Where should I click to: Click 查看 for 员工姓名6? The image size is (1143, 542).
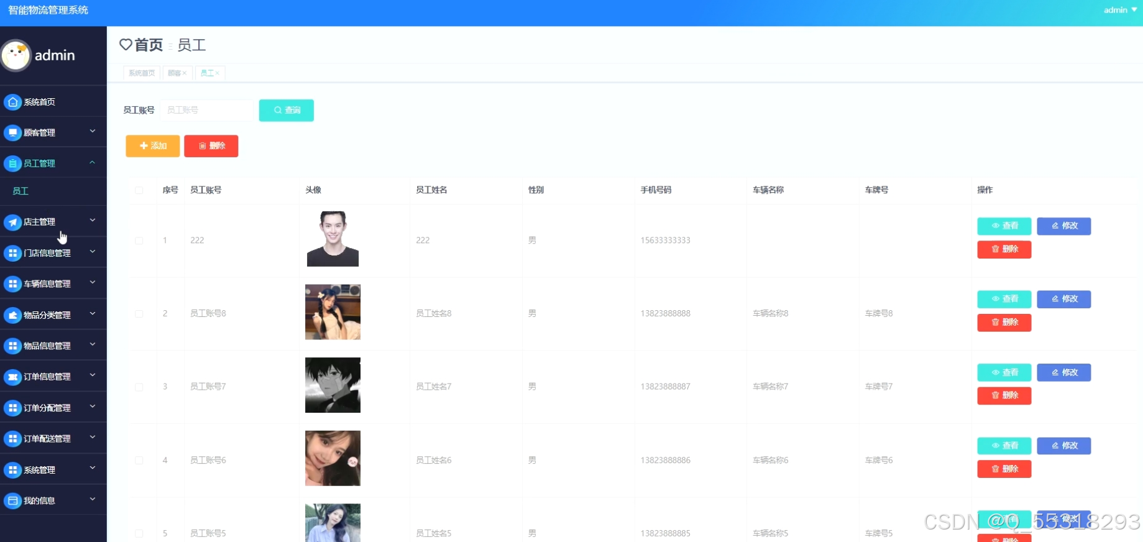pos(1004,446)
